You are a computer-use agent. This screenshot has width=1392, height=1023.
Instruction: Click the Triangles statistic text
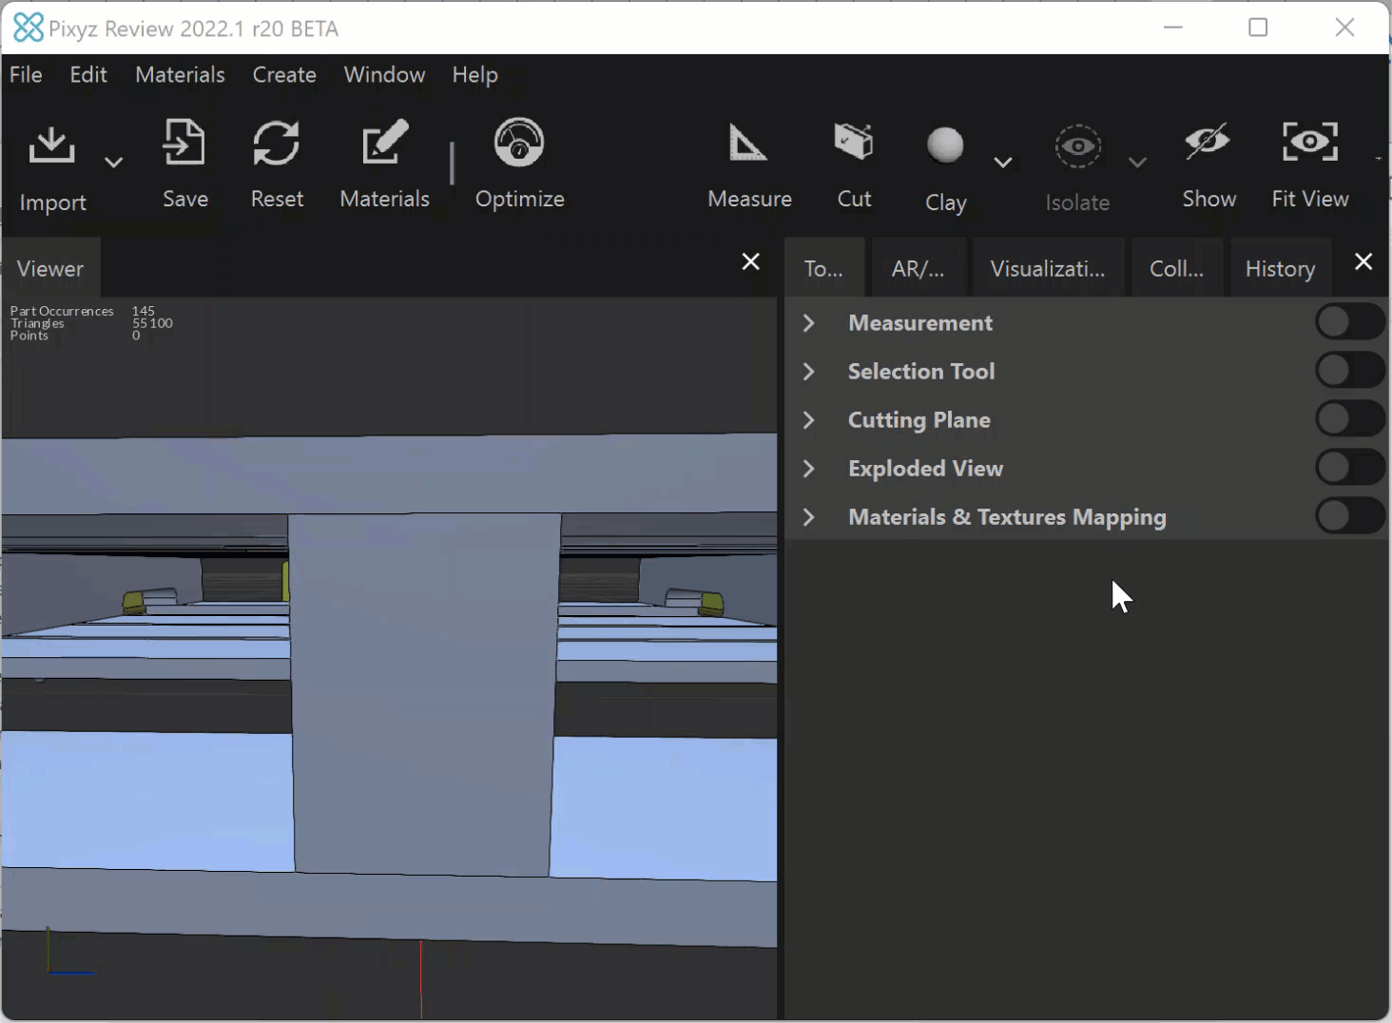pyautogui.click(x=37, y=323)
